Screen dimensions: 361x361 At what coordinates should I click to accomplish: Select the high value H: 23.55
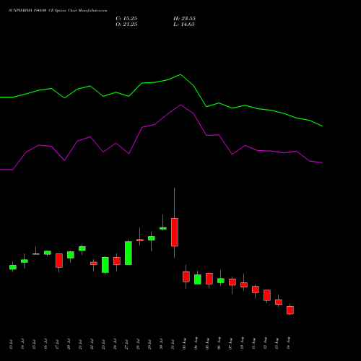coord(184,19)
